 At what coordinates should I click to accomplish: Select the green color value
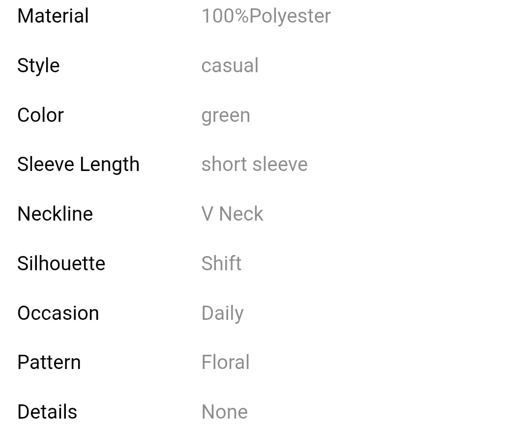[226, 116]
